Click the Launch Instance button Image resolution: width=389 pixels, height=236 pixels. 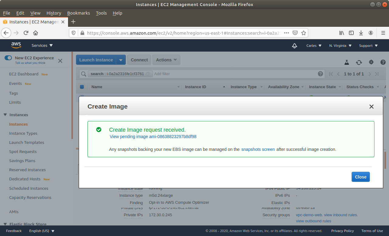96,60
